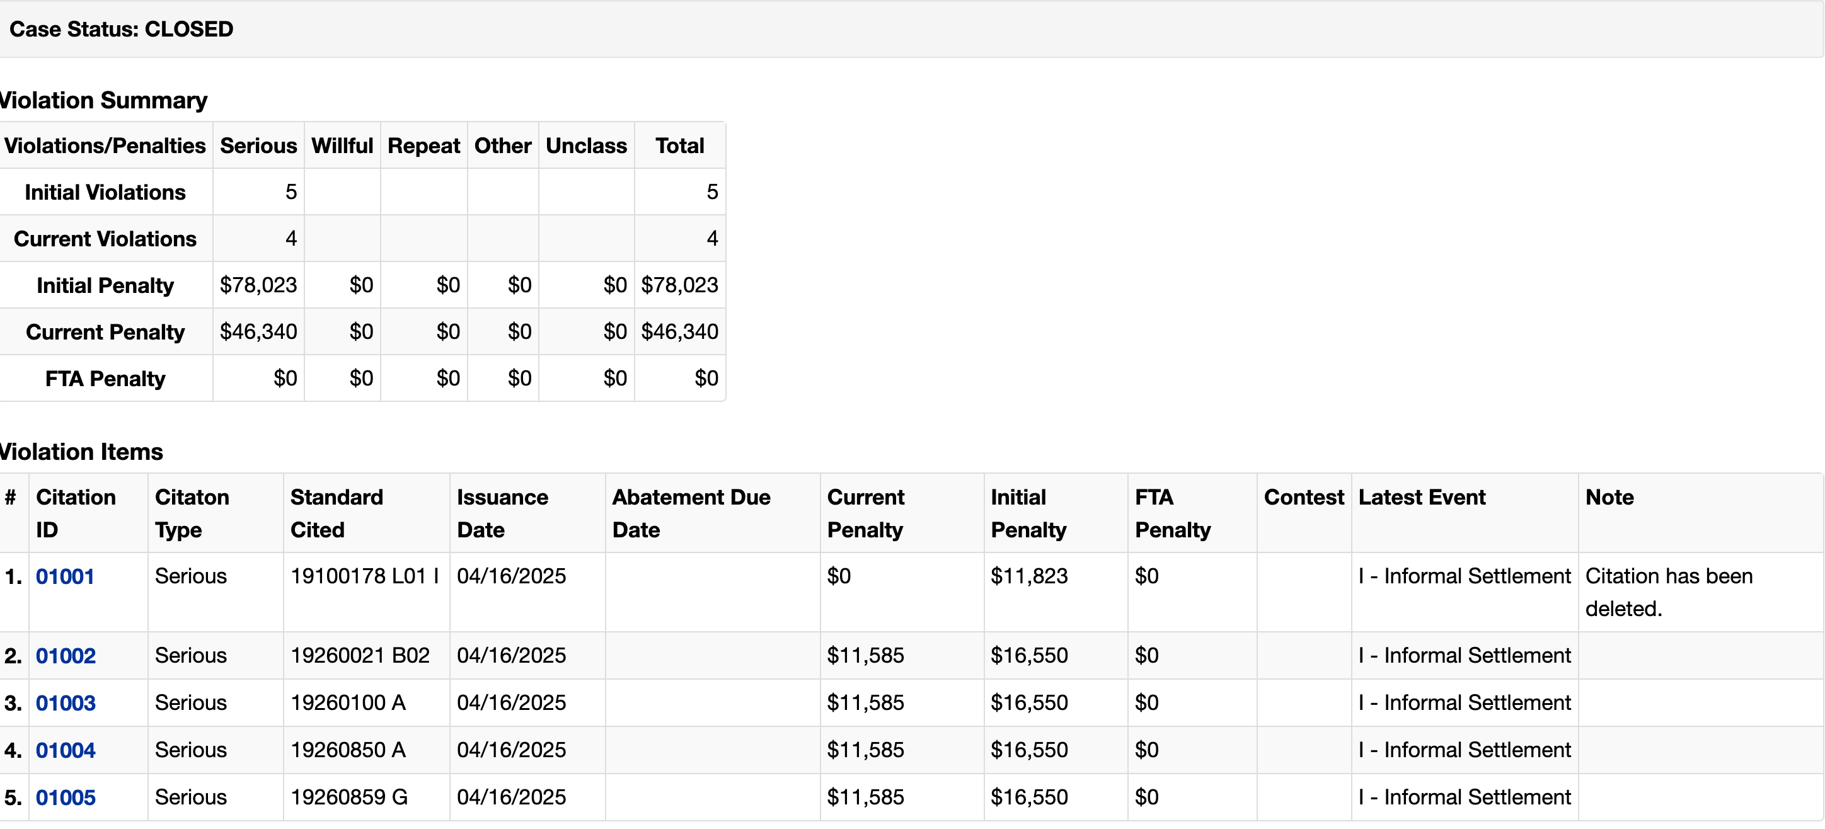Click the Total column header
1825x829 pixels.
[x=679, y=146]
